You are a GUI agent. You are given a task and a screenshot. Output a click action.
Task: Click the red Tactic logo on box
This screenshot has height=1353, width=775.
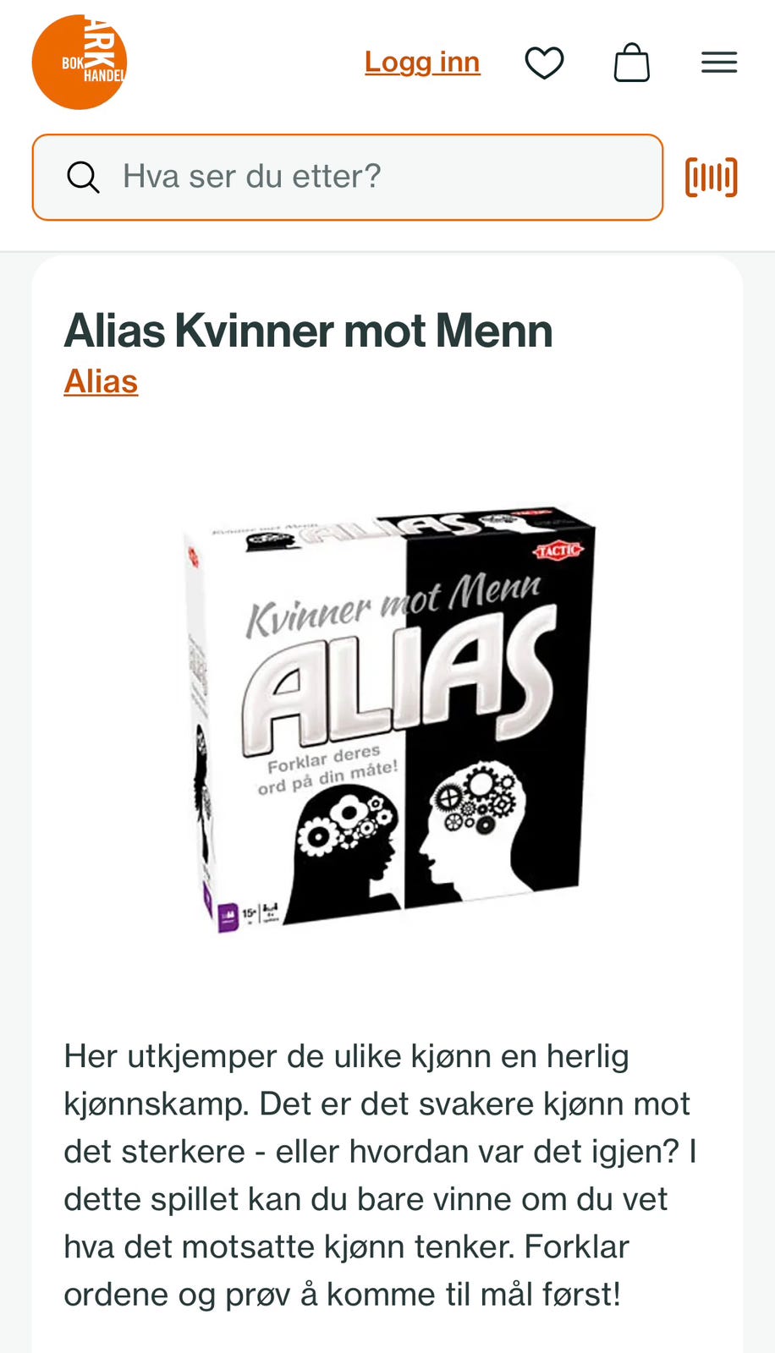click(558, 551)
